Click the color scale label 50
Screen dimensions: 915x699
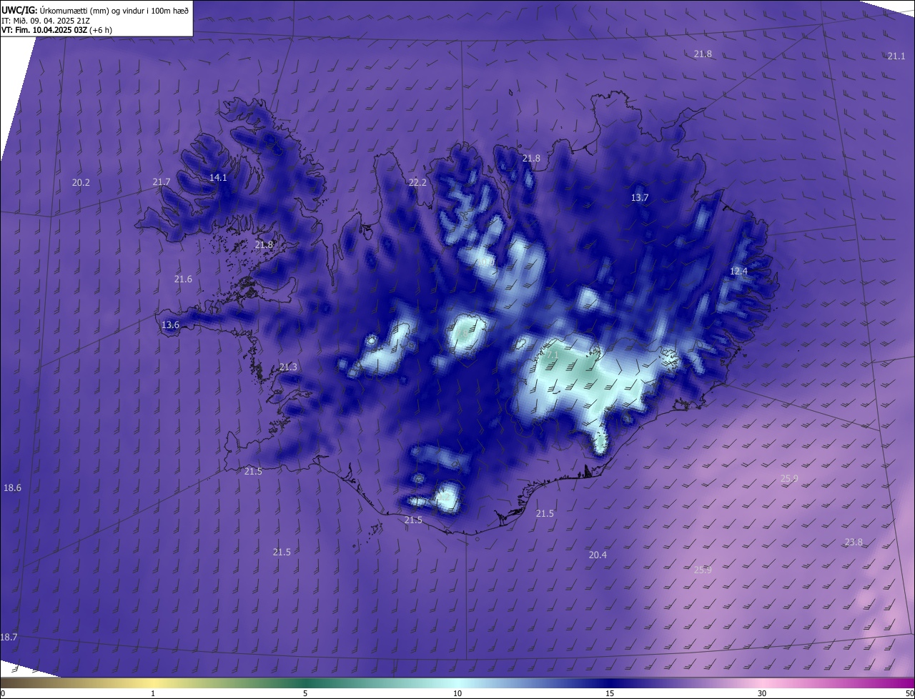pos(909,693)
